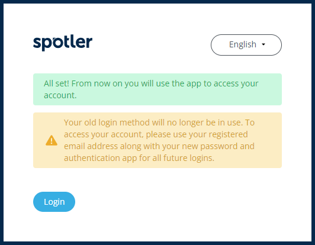This screenshot has height=245, width=315.
Task: Click the letter "s" of the Spotler wordmark
Action: (x=37, y=43)
